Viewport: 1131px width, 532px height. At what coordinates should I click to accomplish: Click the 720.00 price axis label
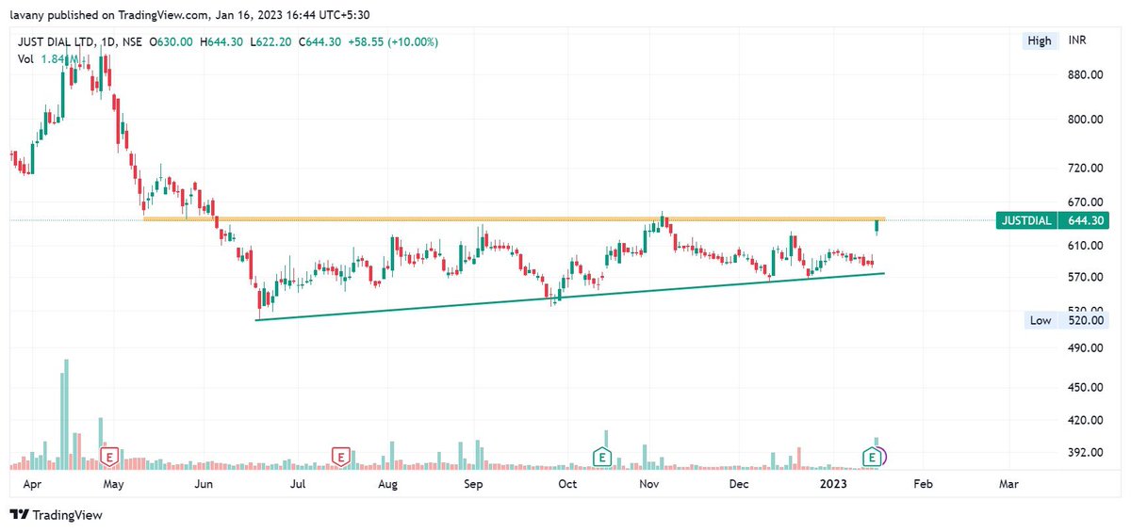pos(1085,168)
